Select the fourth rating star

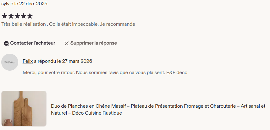click(x=23, y=16)
